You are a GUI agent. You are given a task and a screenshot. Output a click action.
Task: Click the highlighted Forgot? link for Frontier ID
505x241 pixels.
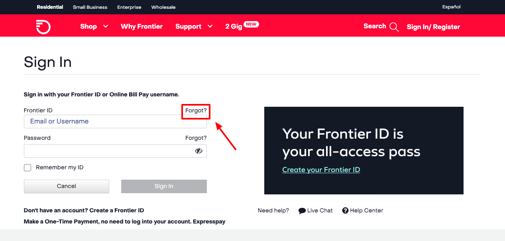pyautogui.click(x=196, y=111)
